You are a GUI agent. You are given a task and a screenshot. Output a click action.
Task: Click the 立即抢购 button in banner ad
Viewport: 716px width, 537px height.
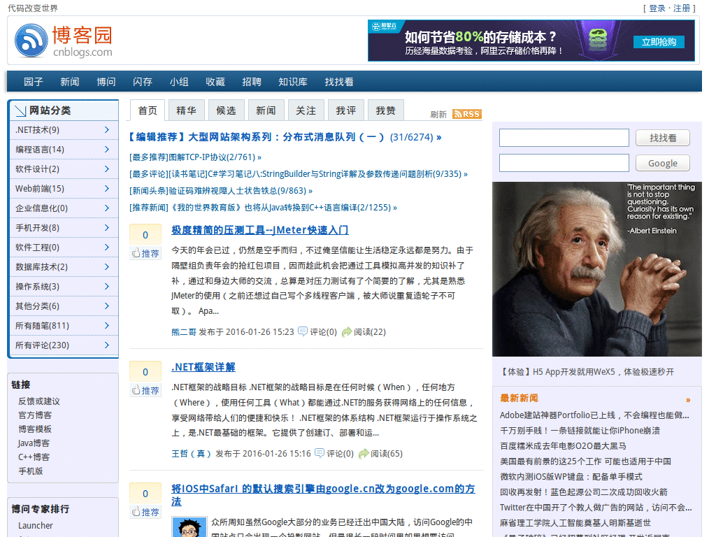tap(659, 42)
